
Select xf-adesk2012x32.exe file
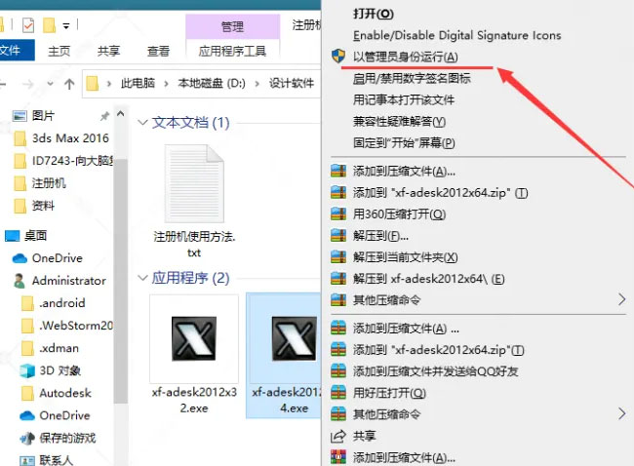point(194,356)
